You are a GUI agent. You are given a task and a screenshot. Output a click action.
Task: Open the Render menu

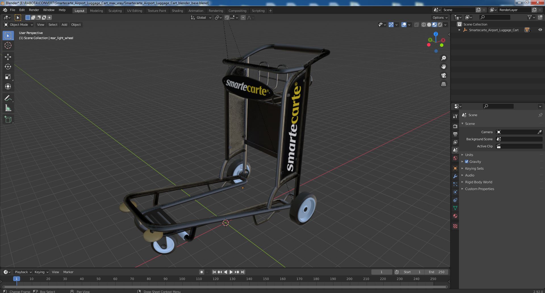tap(34, 10)
